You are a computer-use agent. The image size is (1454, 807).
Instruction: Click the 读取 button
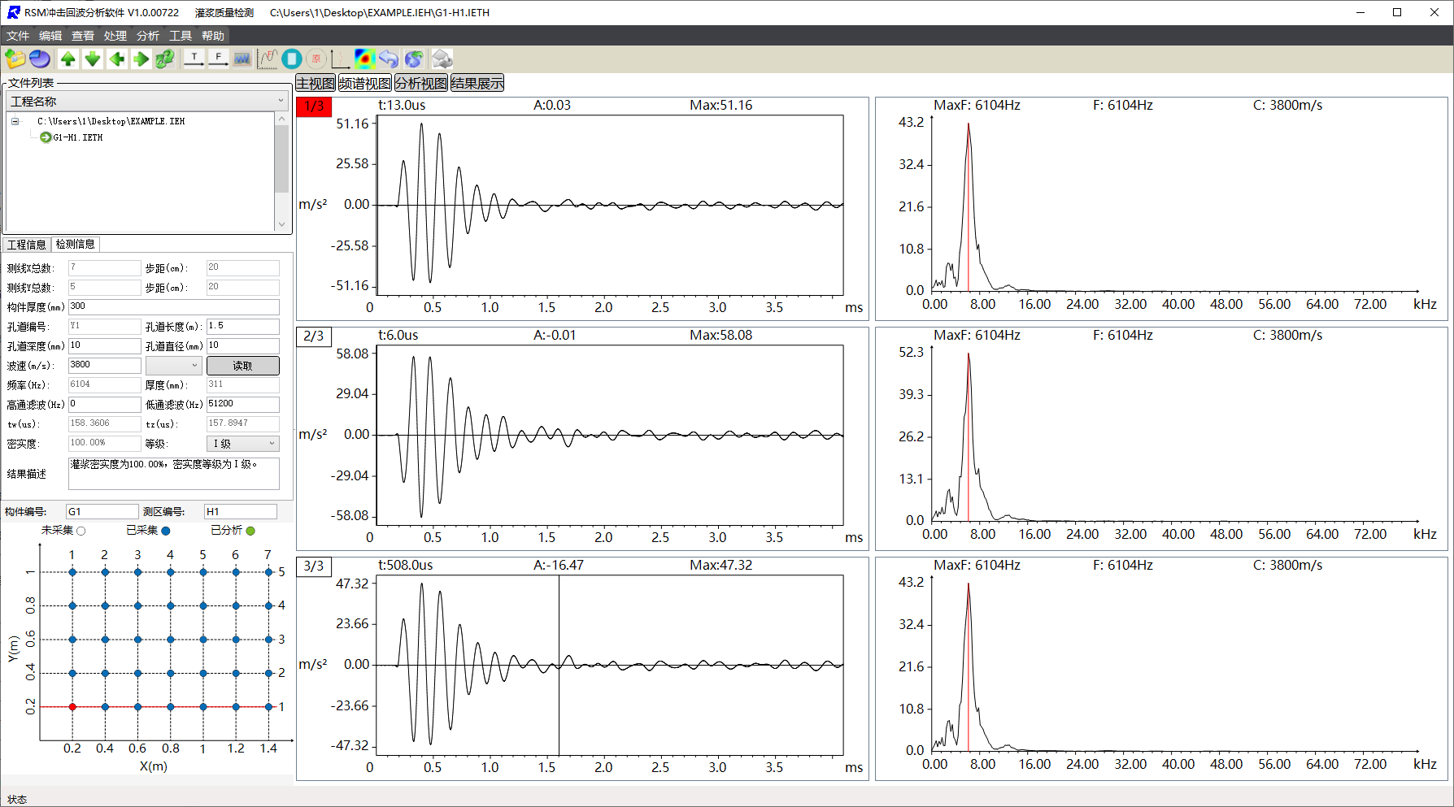click(x=242, y=366)
